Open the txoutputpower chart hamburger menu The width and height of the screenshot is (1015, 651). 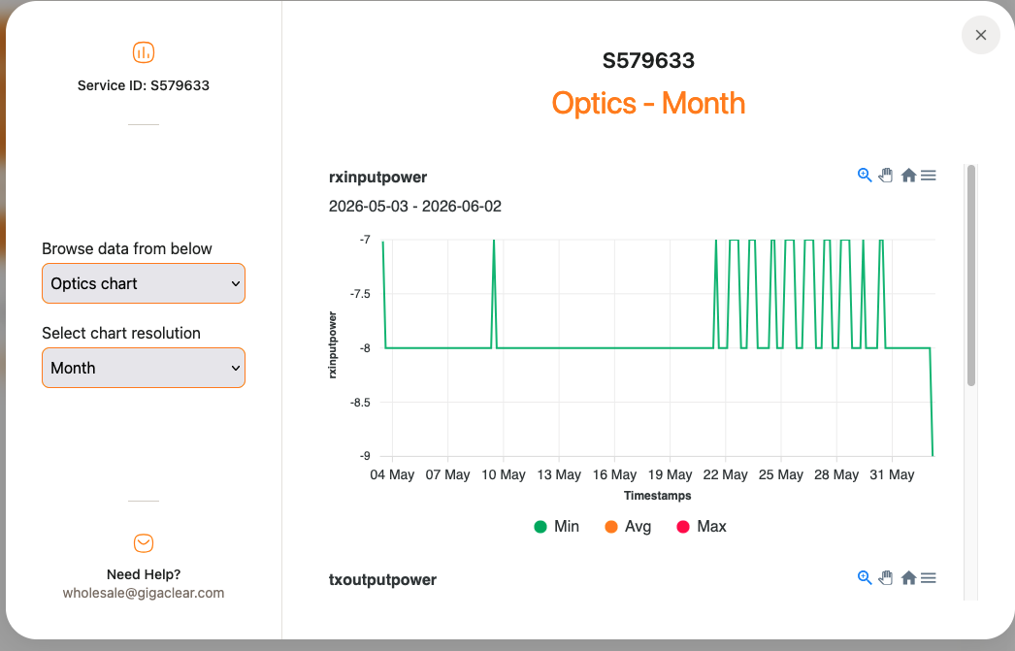[929, 578]
